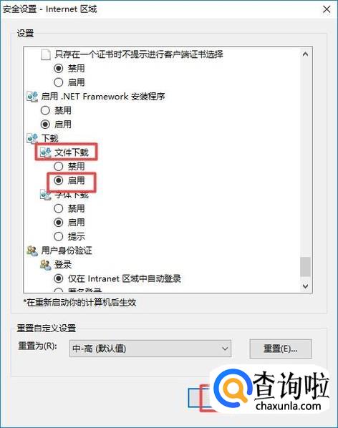Viewport: 338px width, 428px height.
Task: Enable certificate selection 启用 radio option
Action: click(59, 82)
